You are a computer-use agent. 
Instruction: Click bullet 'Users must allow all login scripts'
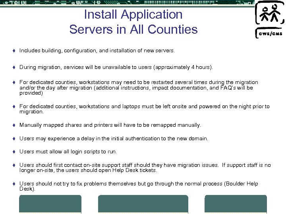[x=68, y=152]
